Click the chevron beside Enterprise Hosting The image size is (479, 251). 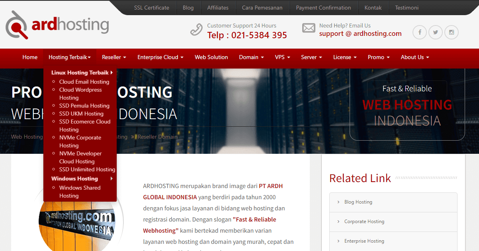(x=338, y=241)
